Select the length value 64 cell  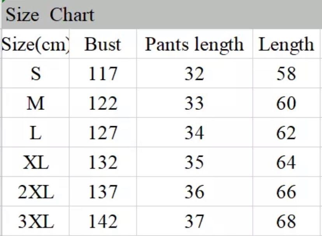point(286,162)
